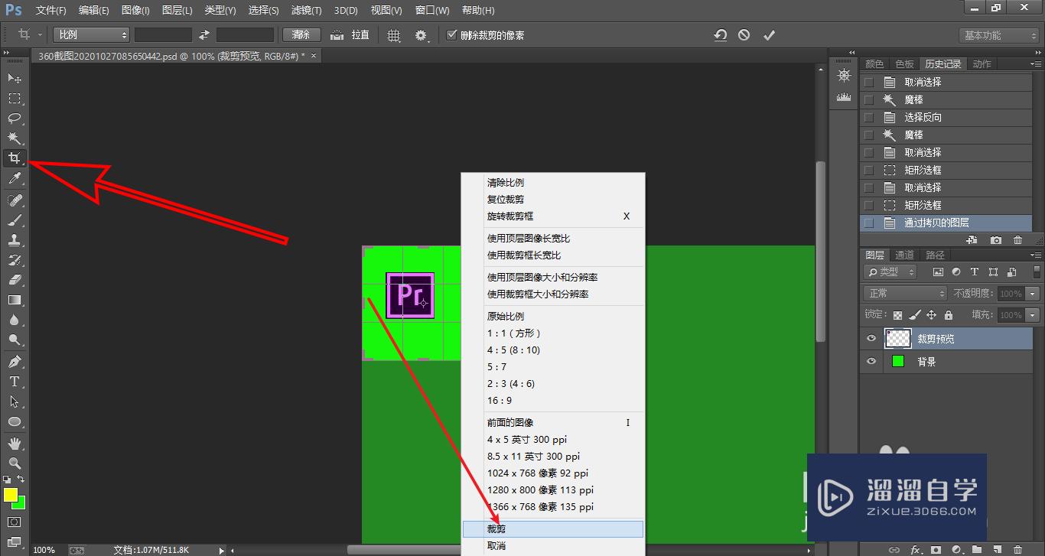Screen dimensions: 1045x556
Task: Select the Eraser tool
Action: point(15,280)
